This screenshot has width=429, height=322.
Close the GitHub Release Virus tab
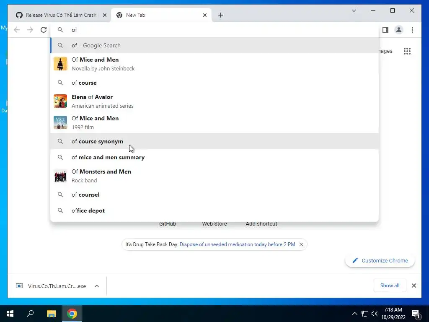click(104, 15)
